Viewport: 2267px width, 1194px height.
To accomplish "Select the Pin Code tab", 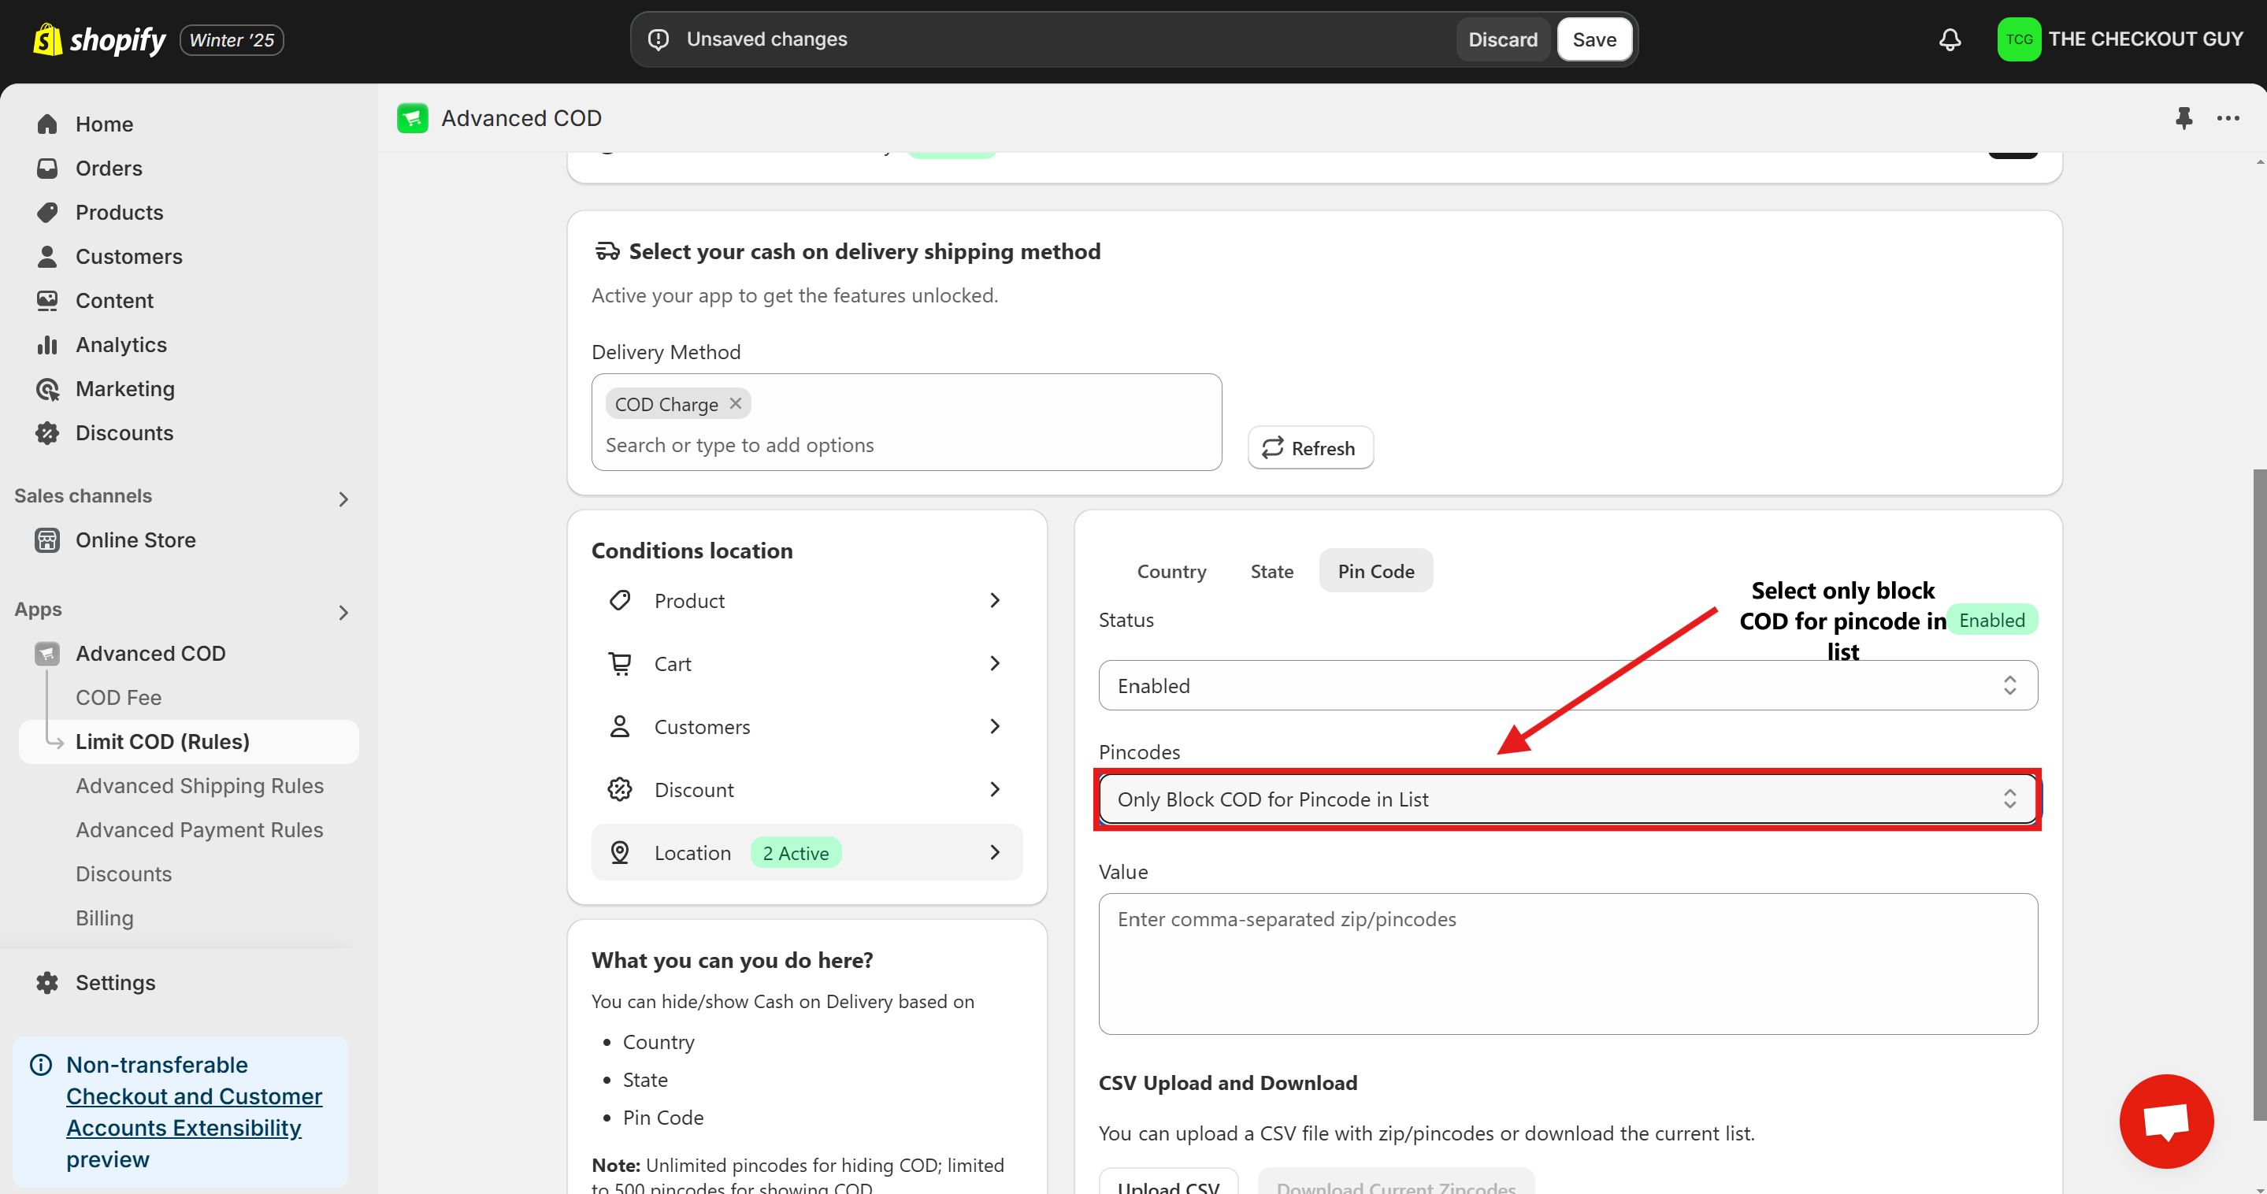I will coord(1375,571).
